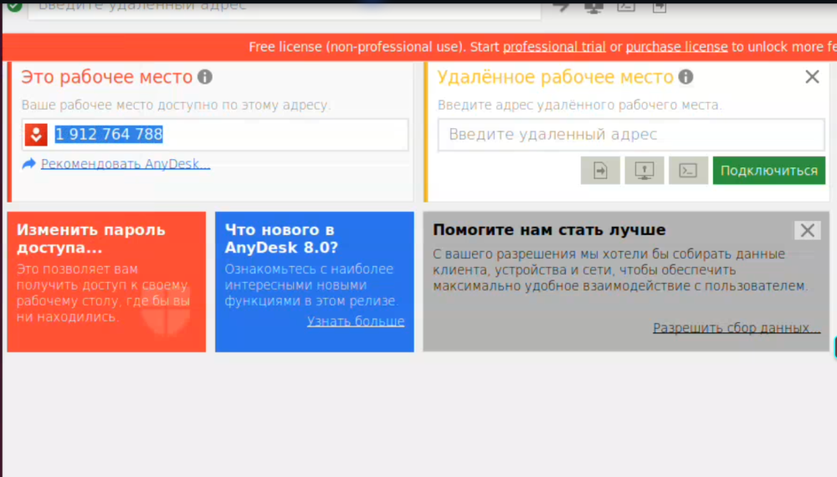Click the info icon beside Удалённое рабочее место
Image resolution: width=837 pixels, height=477 pixels.
[x=686, y=77]
